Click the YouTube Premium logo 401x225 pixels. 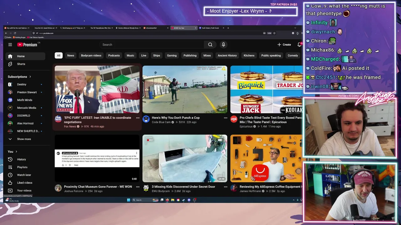27,45
